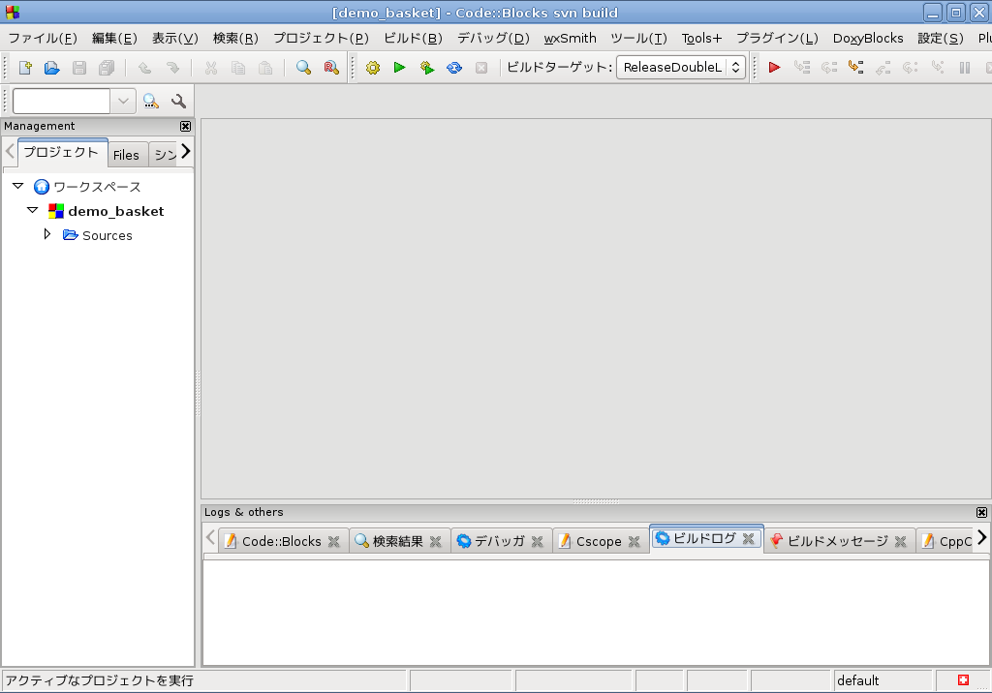992x693 pixels.
Task: Open the ファイル(F) menu
Action: click(x=43, y=38)
